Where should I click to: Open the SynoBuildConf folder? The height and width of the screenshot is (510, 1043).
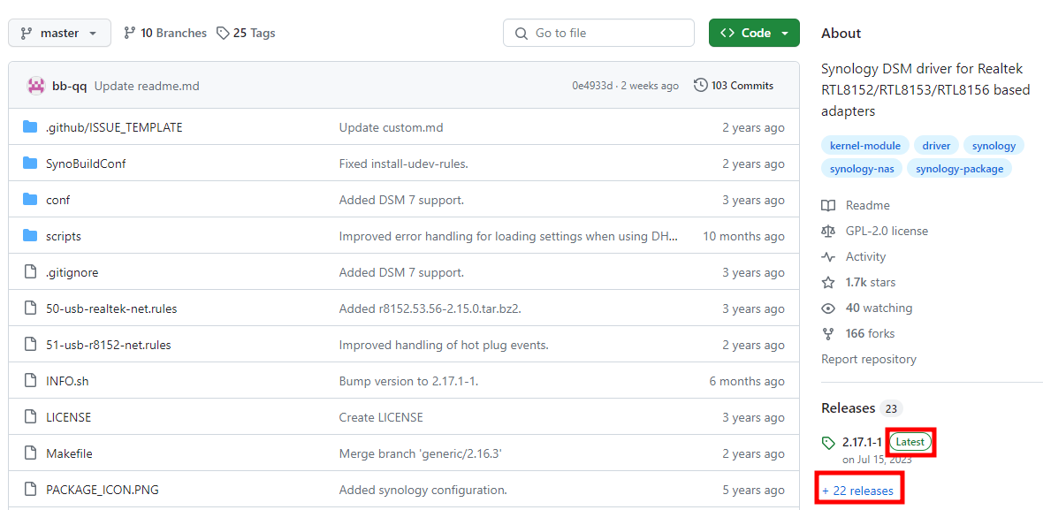(x=86, y=164)
